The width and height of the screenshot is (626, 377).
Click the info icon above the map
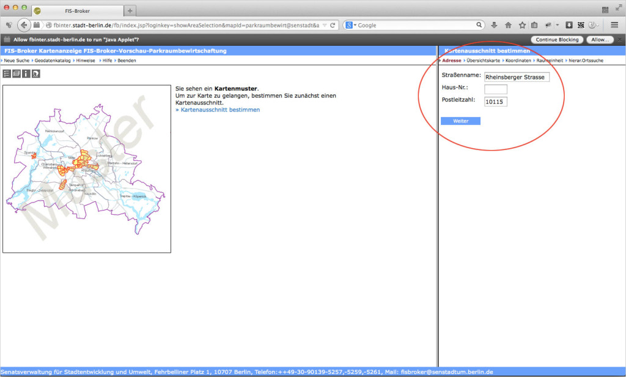(26, 74)
